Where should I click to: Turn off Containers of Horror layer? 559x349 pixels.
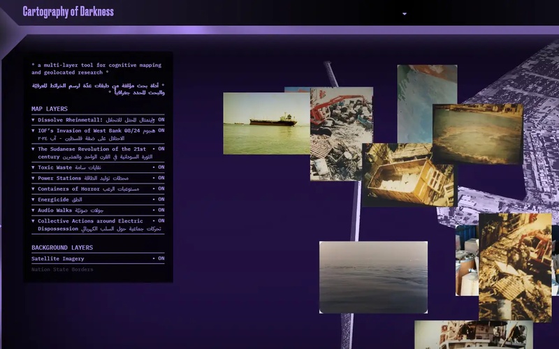click(x=159, y=188)
